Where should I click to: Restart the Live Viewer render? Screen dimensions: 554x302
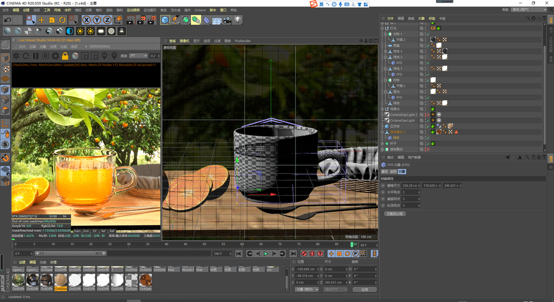tap(26, 56)
